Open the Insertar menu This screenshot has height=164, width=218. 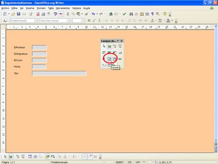(x=30, y=8)
